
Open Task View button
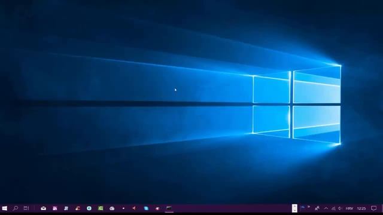[x=26, y=208]
